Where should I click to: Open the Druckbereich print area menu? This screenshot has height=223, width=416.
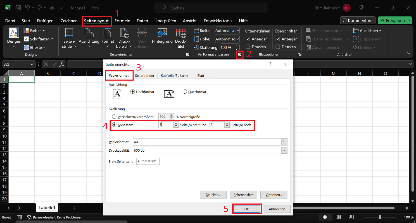(x=124, y=38)
